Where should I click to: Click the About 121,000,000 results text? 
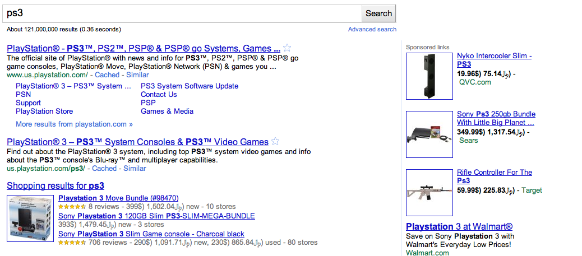(64, 29)
